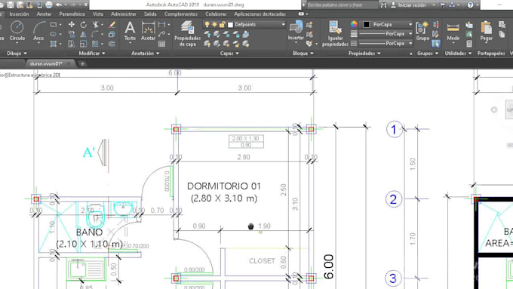The height and width of the screenshot is (289, 513).
Task: Select the Arco arc drawing tool
Action: (38, 30)
